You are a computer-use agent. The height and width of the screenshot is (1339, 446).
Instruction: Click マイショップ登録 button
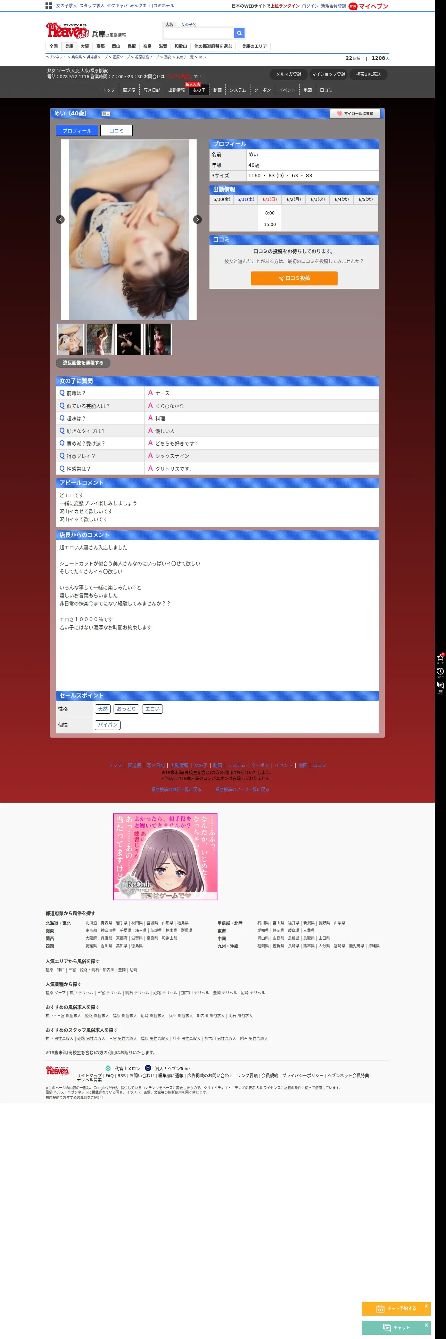(x=328, y=74)
